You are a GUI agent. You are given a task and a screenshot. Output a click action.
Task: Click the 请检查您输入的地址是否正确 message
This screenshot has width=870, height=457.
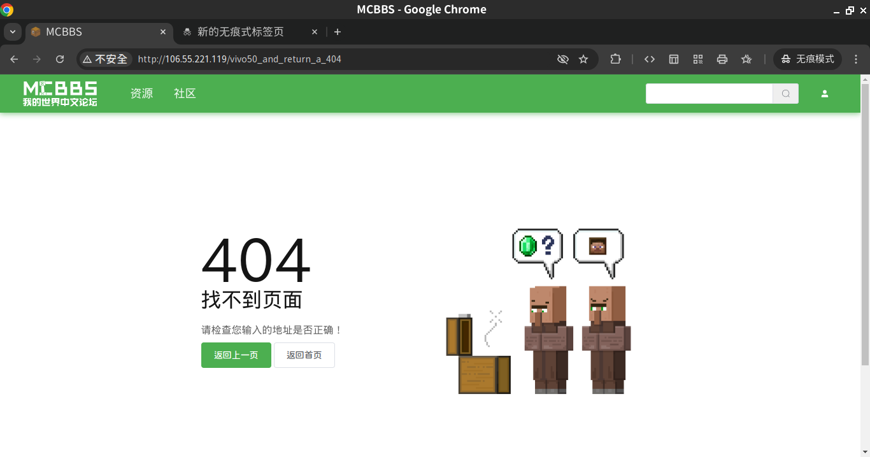[272, 330]
